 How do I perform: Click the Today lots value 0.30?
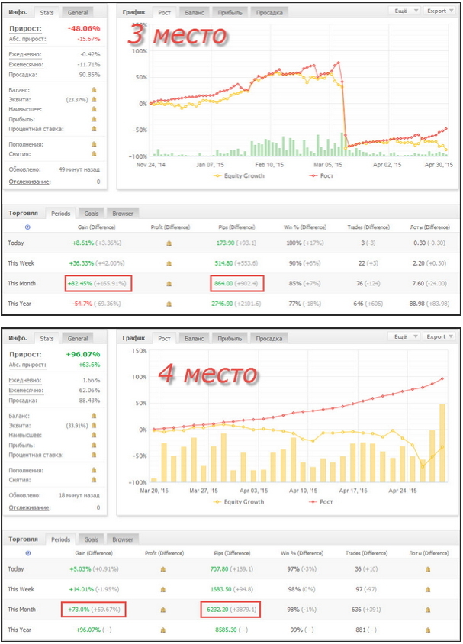(420, 243)
